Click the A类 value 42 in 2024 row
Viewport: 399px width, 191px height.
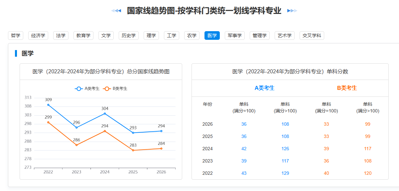(244, 149)
